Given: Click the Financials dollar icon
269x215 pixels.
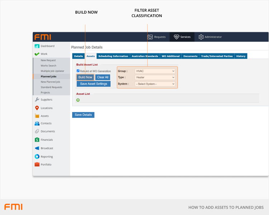Looking at the screenshot, I should click(37, 140).
